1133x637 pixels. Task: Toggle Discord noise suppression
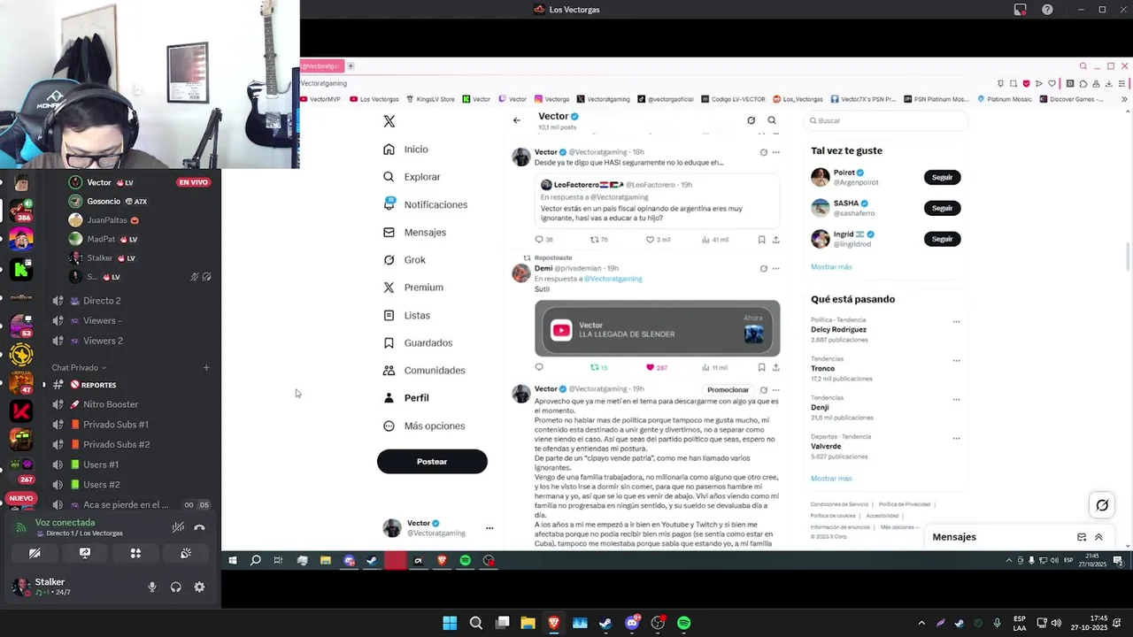coord(178,527)
